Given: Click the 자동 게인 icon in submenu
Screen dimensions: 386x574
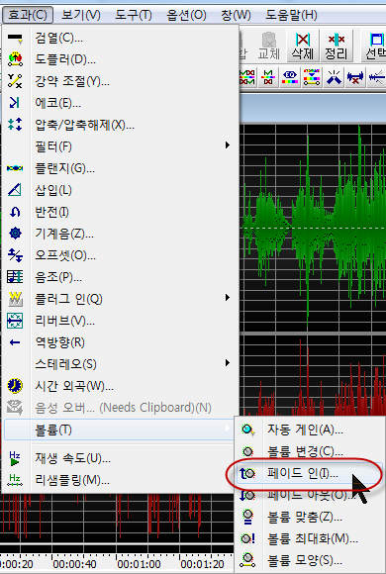Looking at the screenshot, I should point(248,430).
